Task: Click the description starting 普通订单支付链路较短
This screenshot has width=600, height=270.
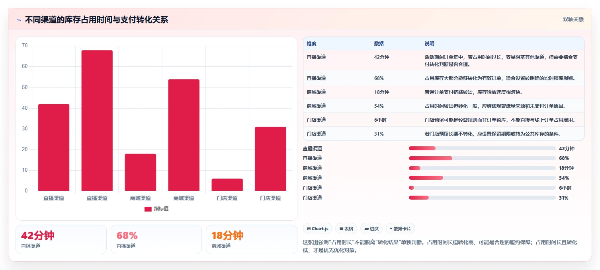Action: click(x=473, y=92)
